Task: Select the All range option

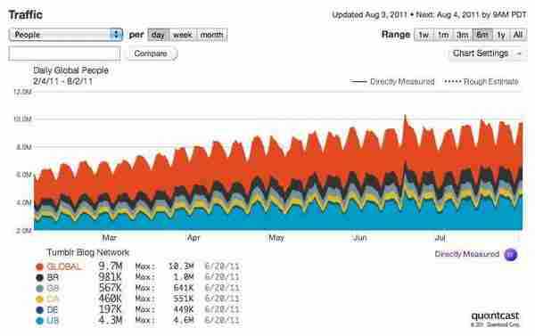Action: (518, 35)
